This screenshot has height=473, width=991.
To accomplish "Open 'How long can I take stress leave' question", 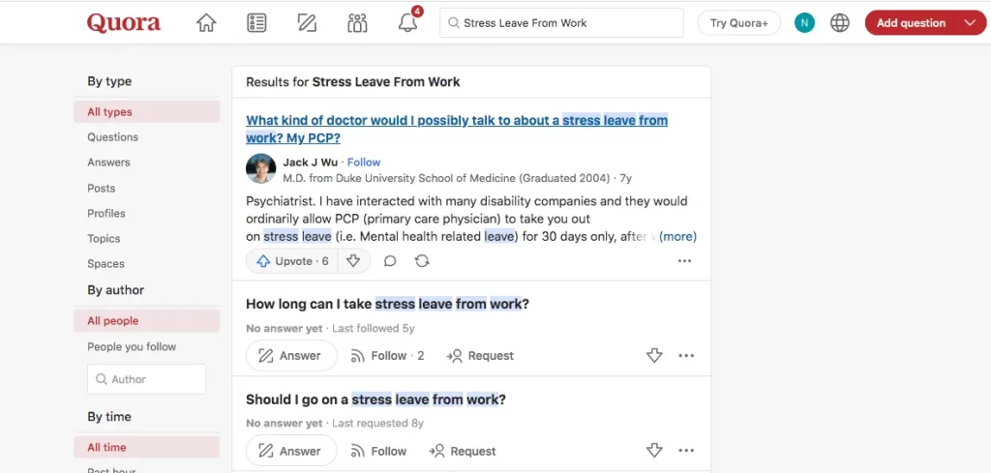I will (x=387, y=304).
